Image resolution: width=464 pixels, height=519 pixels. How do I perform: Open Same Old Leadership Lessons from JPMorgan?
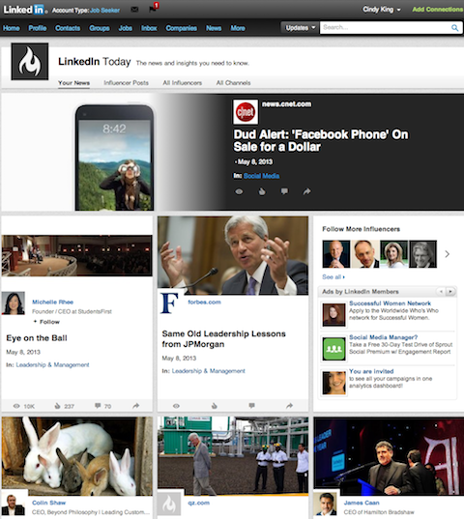pos(223,339)
